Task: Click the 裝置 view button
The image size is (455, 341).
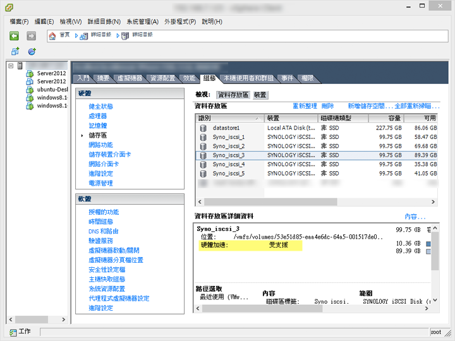Action: coord(260,95)
